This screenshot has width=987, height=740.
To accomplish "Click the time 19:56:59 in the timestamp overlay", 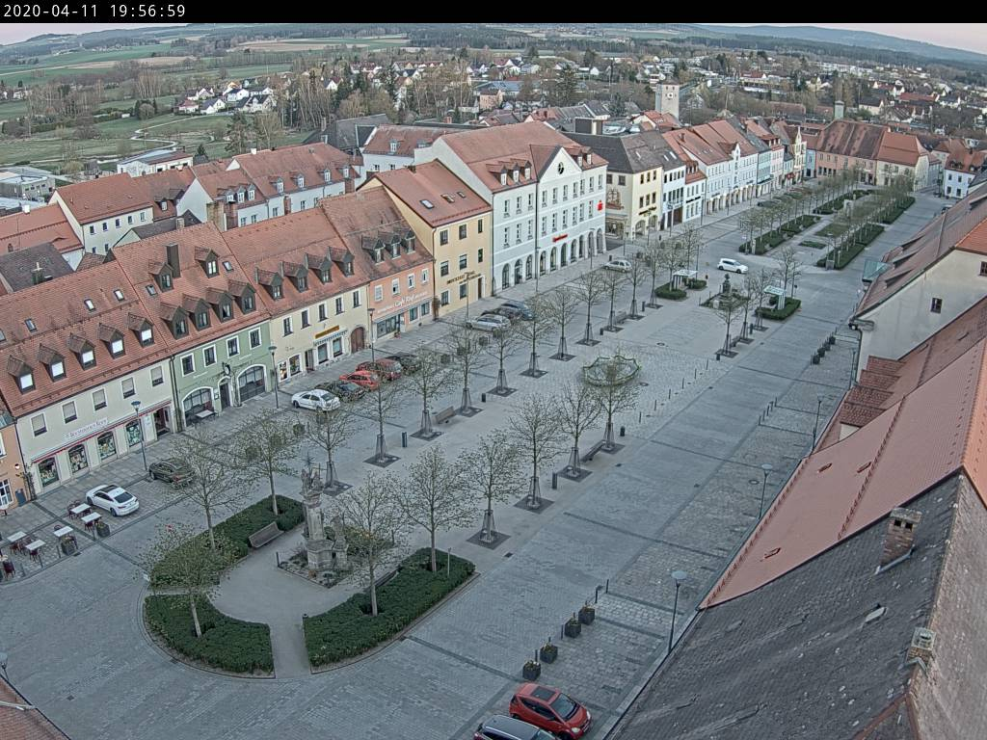I will click(x=147, y=12).
